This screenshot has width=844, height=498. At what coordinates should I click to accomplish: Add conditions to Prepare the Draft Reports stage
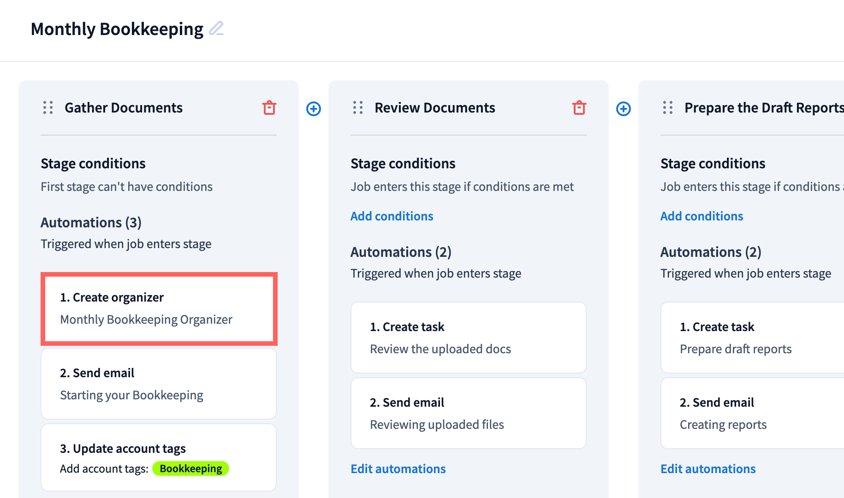coord(701,216)
